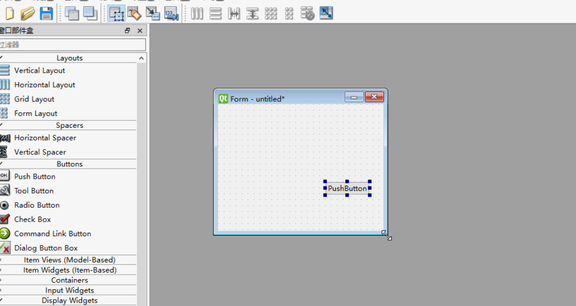
Task: Switch to Edit Tab Order mode icon
Action: pyautogui.click(x=171, y=13)
